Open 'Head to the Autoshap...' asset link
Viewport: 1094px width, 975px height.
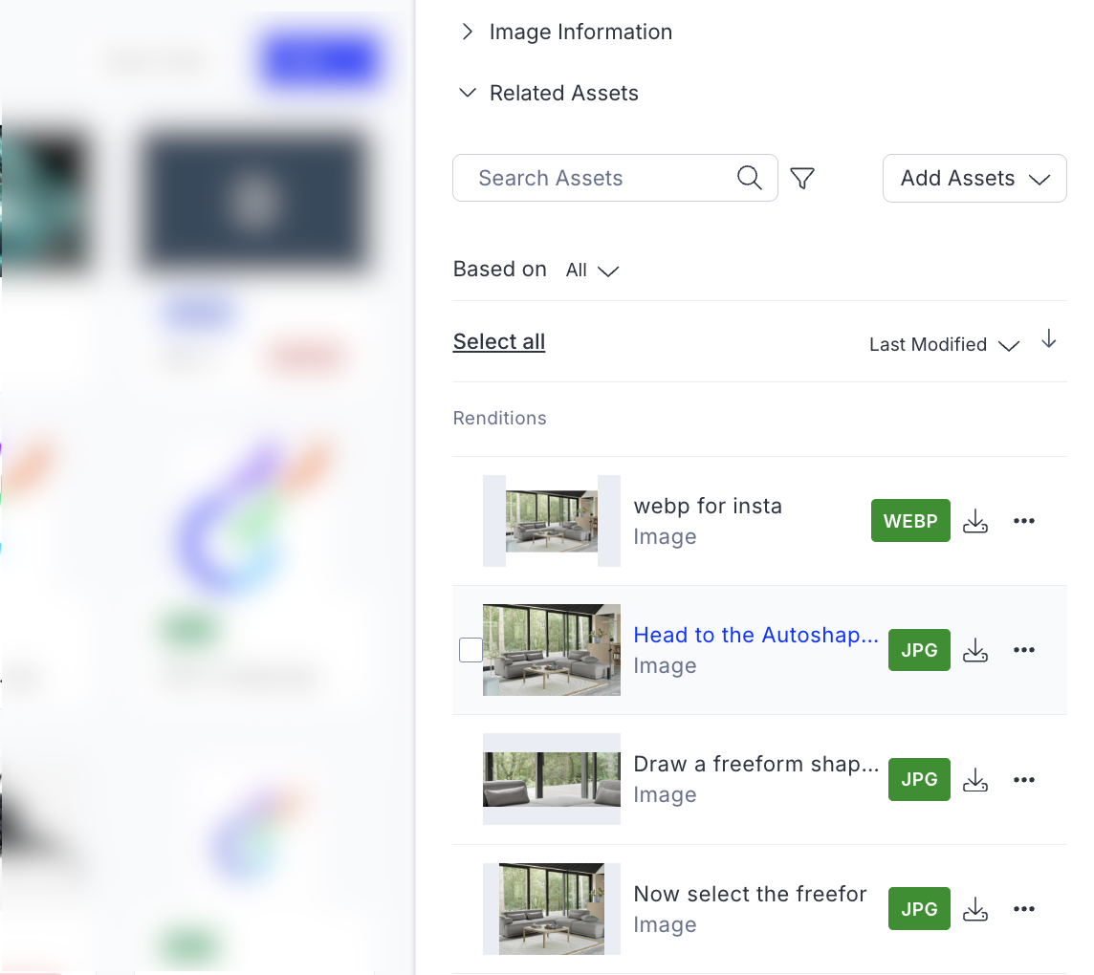point(755,636)
